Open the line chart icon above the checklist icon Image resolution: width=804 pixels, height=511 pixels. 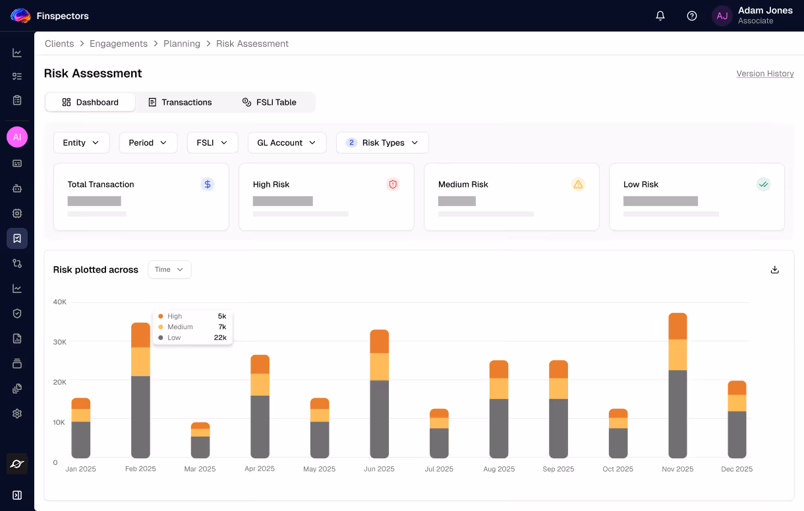[17, 53]
